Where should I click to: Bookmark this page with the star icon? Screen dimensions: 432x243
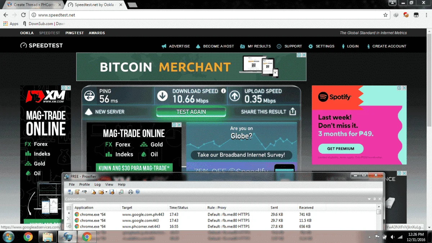[386, 15]
